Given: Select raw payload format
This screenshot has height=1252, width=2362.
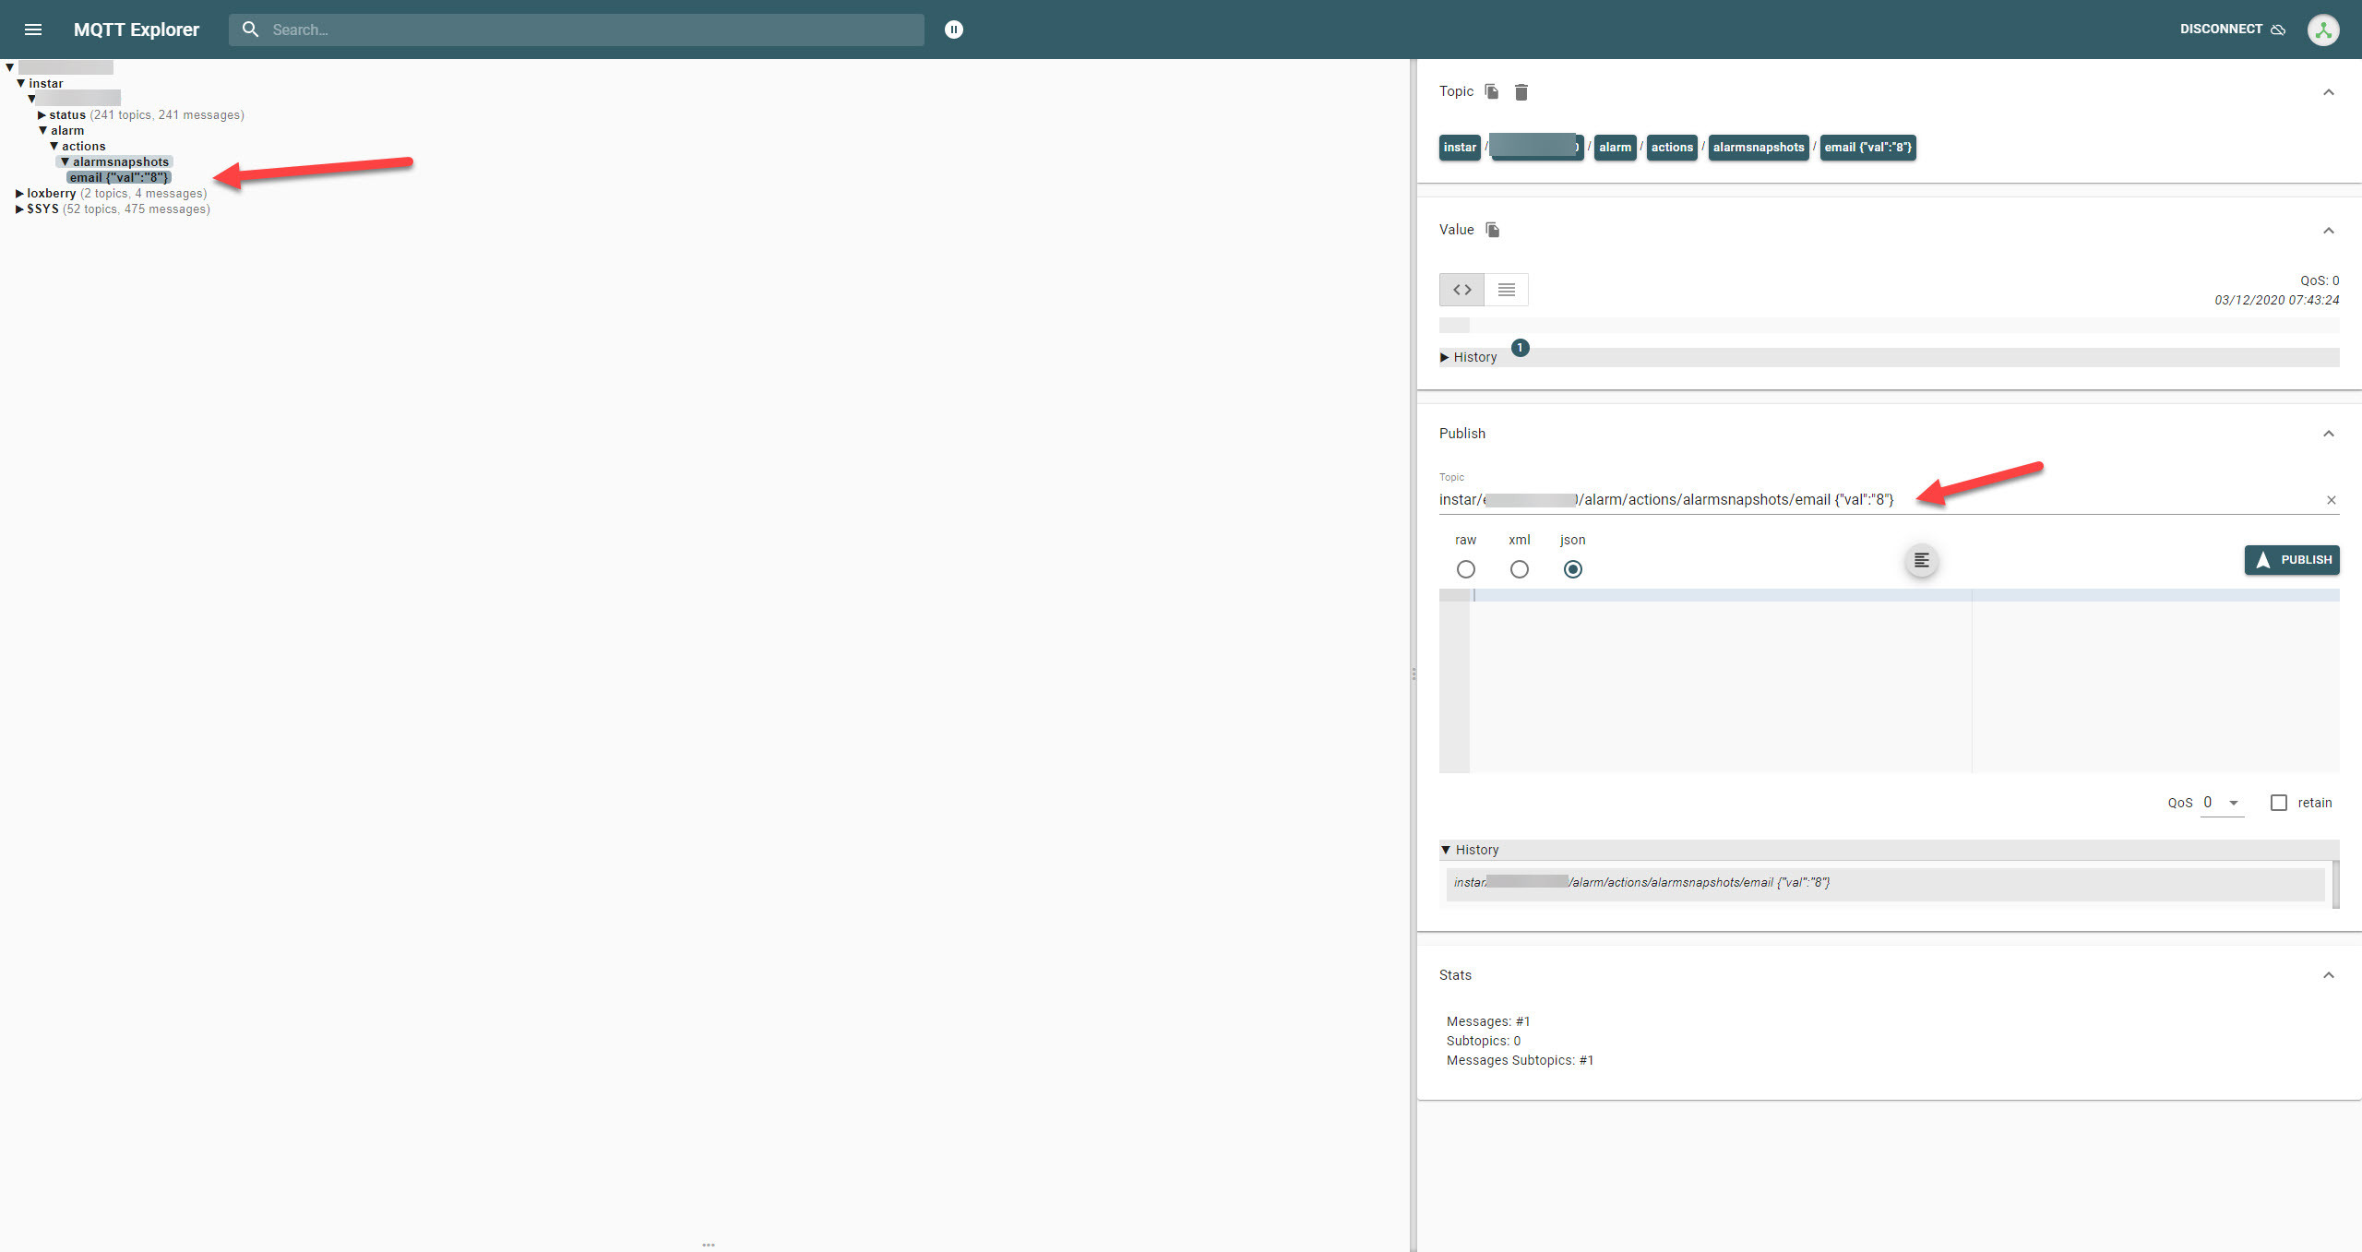Looking at the screenshot, I should (x=1466, y=569).
